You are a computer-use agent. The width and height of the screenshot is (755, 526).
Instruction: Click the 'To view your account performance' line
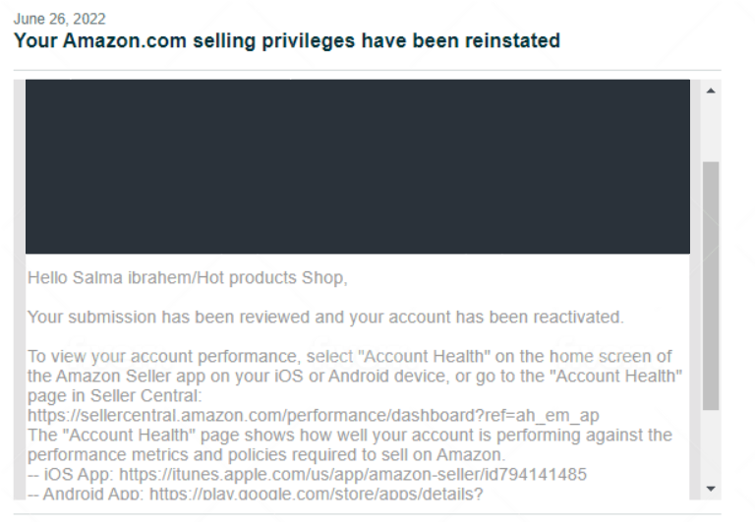[350, 357]
